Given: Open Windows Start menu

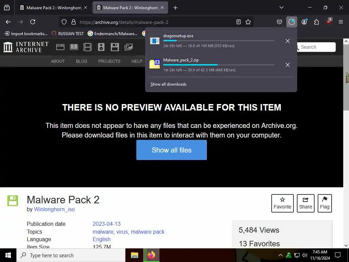Looking at the screenshot, I should [8, 255].
